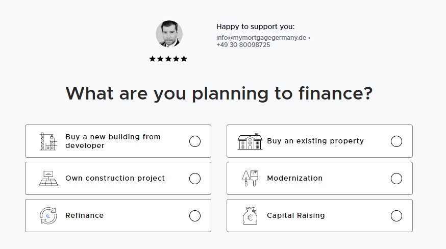The height and width of the screenshot is (249, 446).
Task: Choose the Refinance radio button
Action: (195, 216)
